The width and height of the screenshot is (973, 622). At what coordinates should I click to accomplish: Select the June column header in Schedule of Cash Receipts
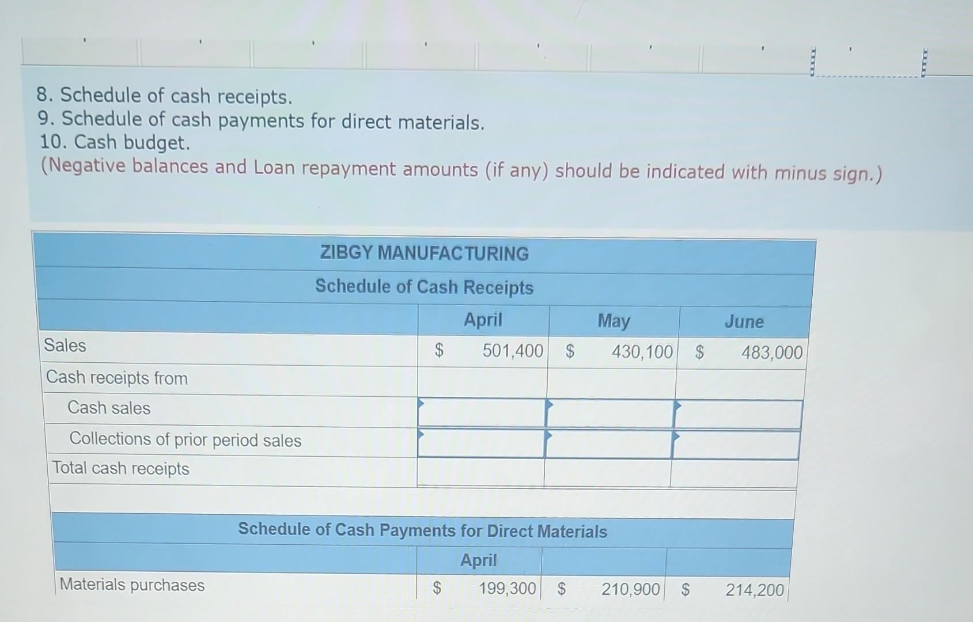(744, 322)
